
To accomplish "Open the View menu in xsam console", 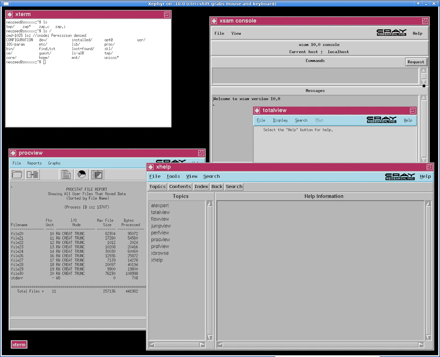I will click(x=236, y=33).
